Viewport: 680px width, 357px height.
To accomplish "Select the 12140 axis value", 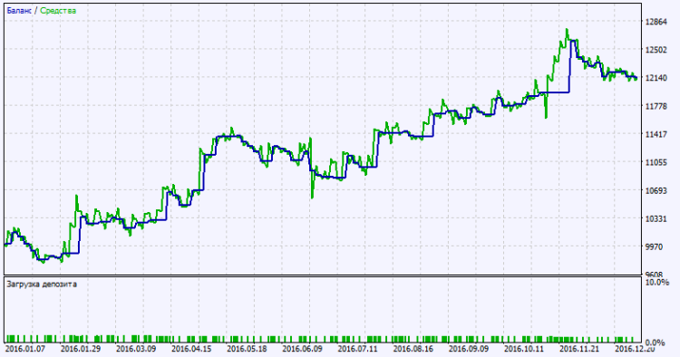I will tap(656, 78).
